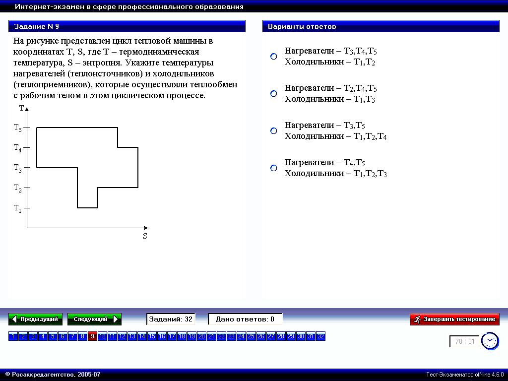Navigate to question 18
The height and width of the screenshot is (381, 508).
[x=182, y=336]
